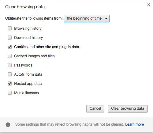This screenshot has height=133, width=153.
Task: Tick the Cached images and files box
Action: 10,56
